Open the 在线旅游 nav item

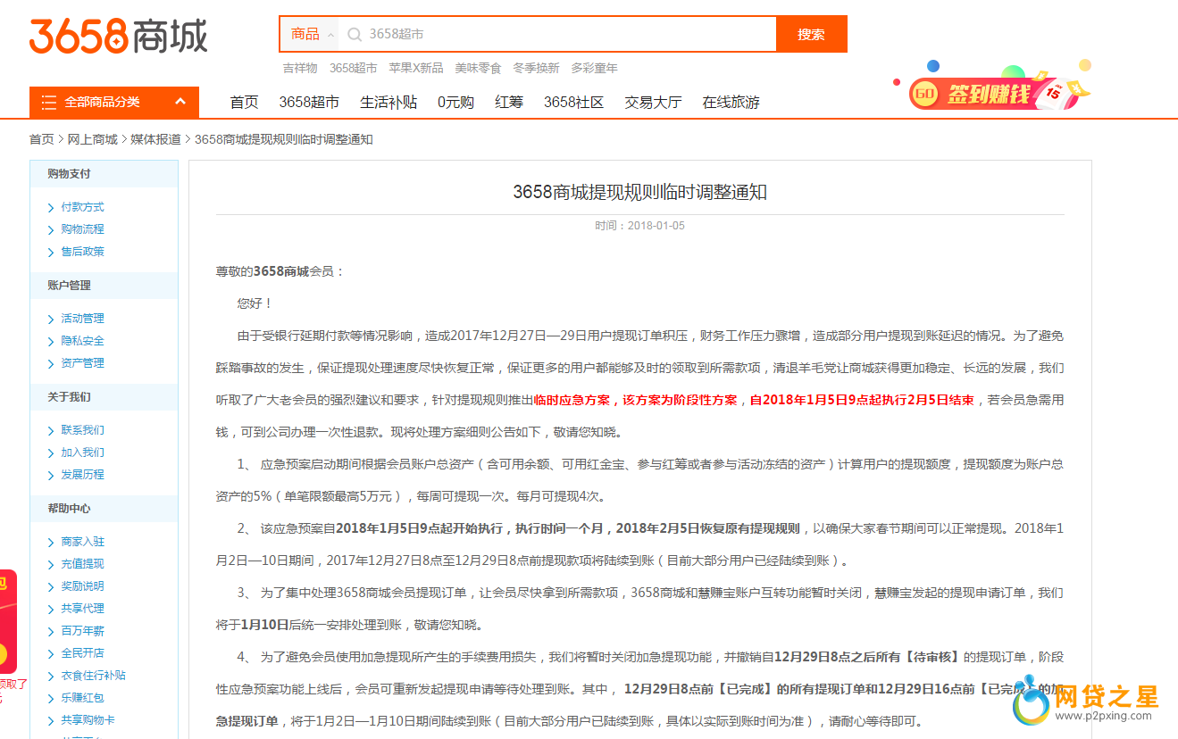pos(731,102)
